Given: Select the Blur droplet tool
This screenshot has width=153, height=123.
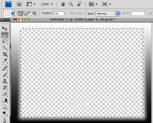Looking at the screenshot, I should (4, 107).
